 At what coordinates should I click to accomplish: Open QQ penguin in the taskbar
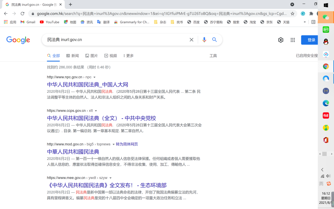tap(326, 42)
